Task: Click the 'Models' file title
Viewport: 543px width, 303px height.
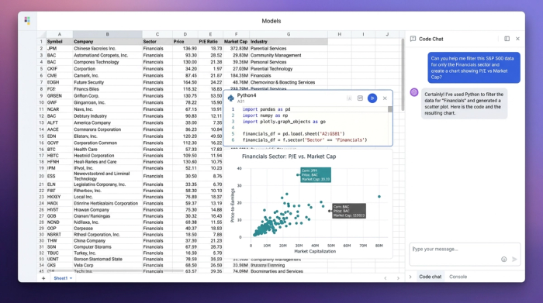Action: (x=271, y=21)
